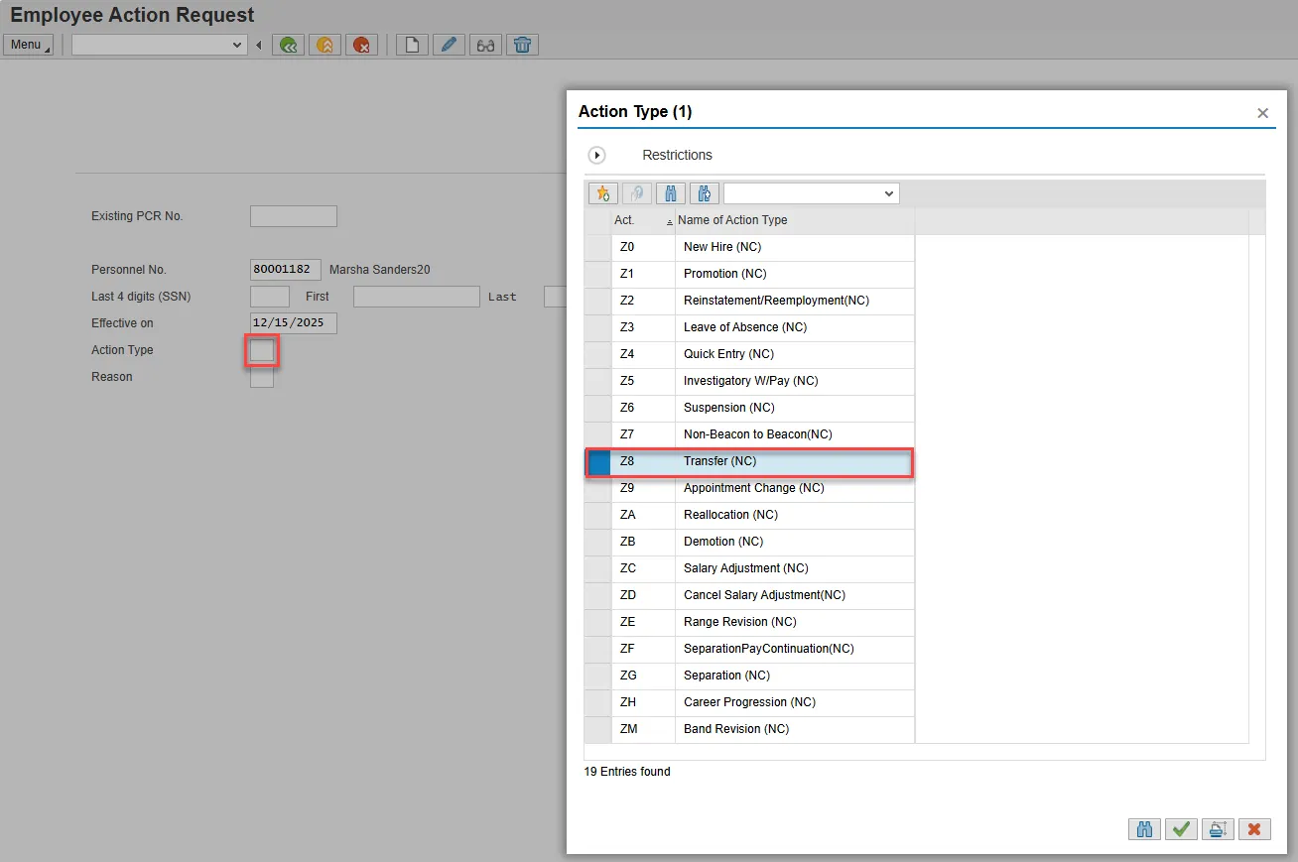The width and height of the screenshot is (1298, 862).
Task: Click the trash delete icon in main toolbar
Action: click(522, 45)
